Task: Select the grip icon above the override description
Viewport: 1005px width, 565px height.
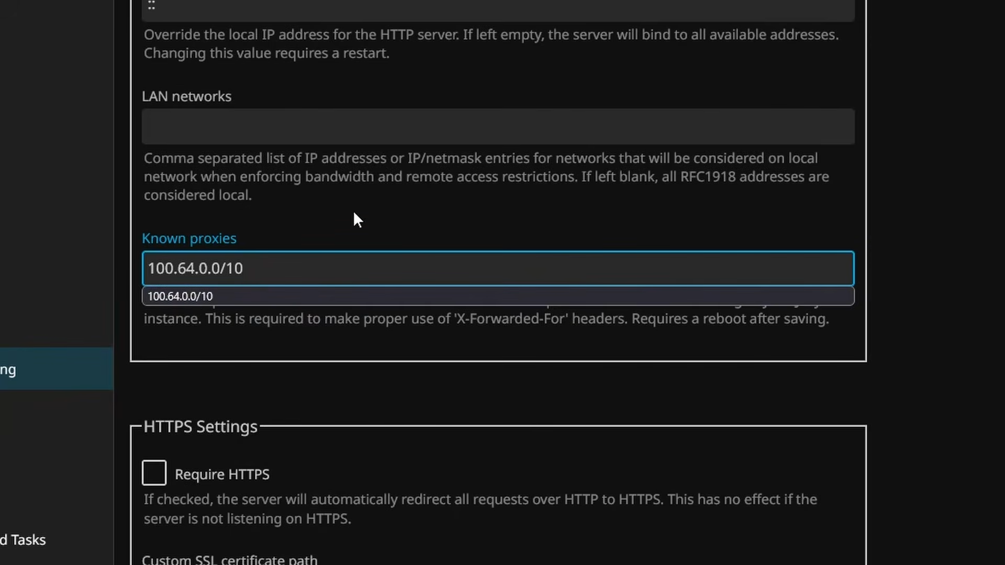Action: pyautogui.click(x=151, y=5)
